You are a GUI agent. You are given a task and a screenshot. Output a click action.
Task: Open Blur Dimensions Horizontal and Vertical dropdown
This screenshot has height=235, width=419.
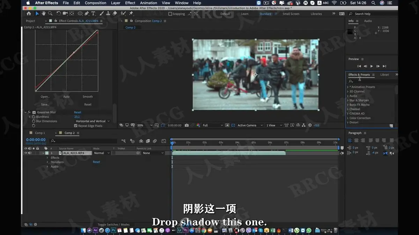(93, 121)
